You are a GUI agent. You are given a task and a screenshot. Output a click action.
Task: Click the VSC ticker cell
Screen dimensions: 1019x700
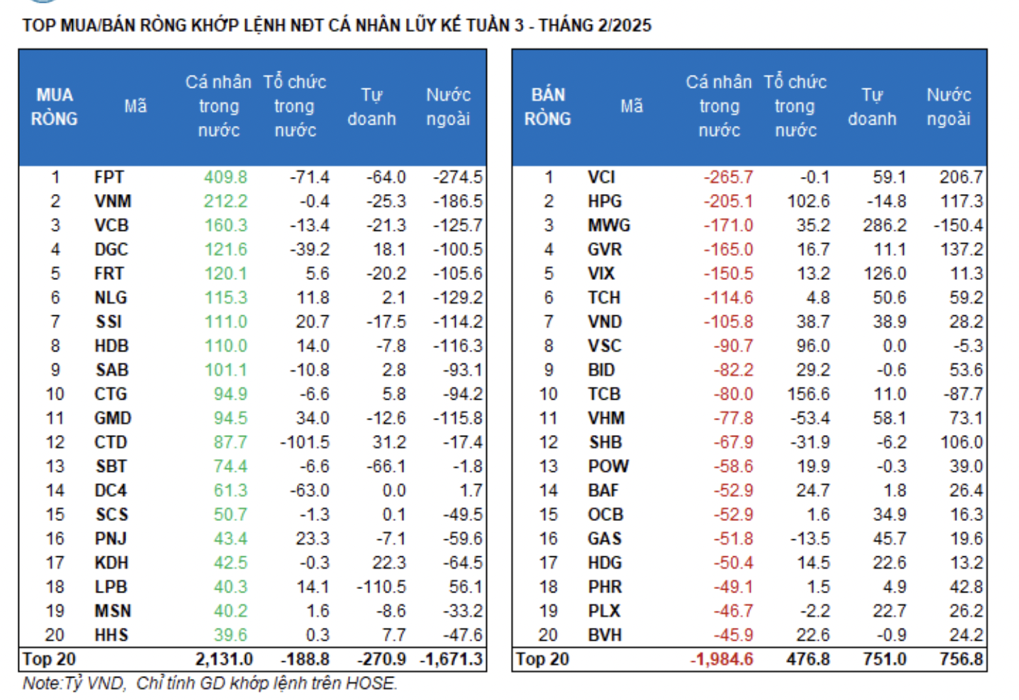click(x=605, y=346)
